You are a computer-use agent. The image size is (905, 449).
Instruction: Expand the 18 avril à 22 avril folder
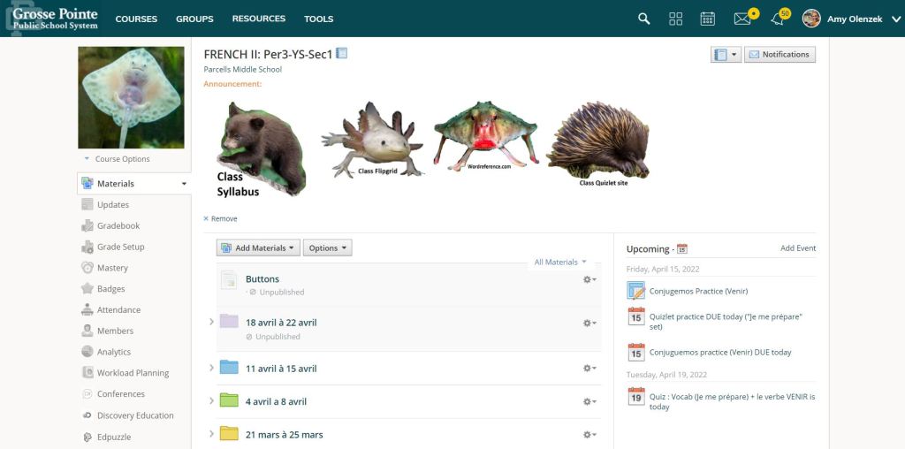pos(211,322)
